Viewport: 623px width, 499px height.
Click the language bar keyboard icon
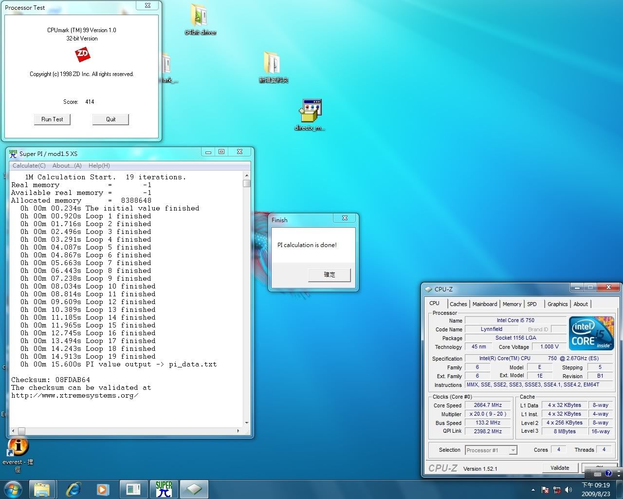pos(598,474)
